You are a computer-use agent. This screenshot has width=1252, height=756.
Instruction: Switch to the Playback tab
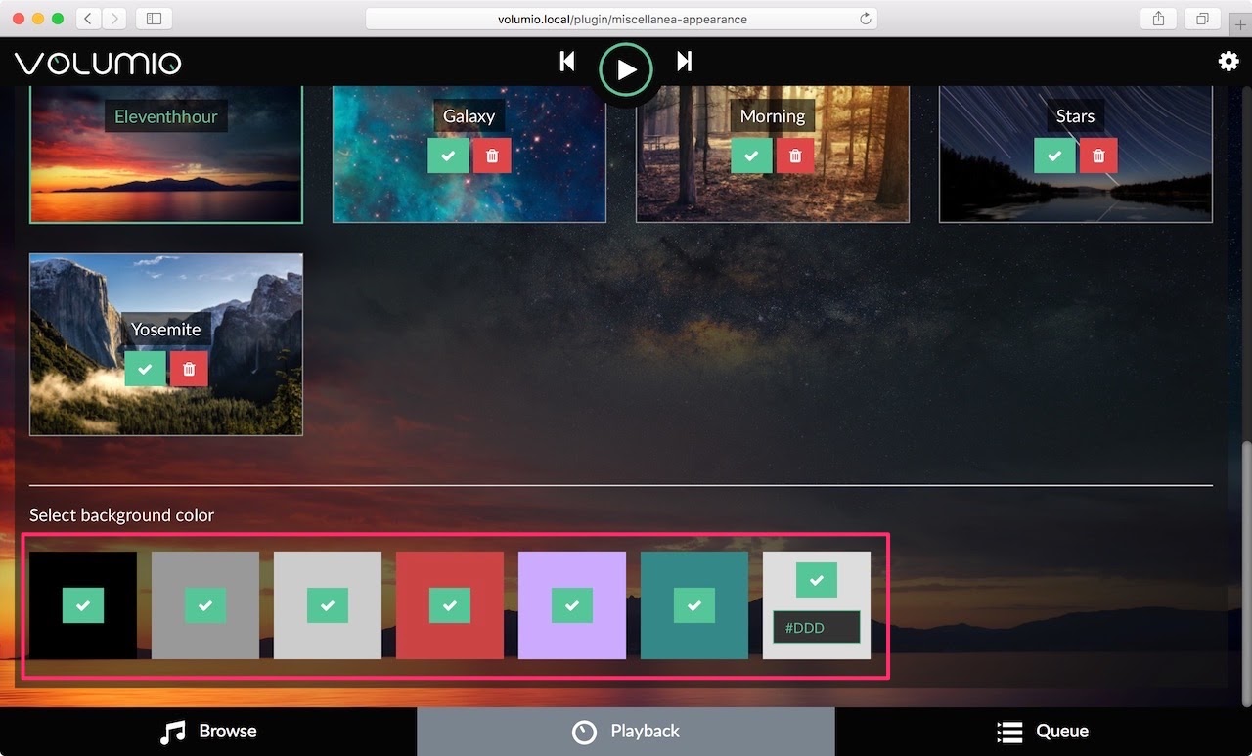pyautogui.click(x=626, y=732)
